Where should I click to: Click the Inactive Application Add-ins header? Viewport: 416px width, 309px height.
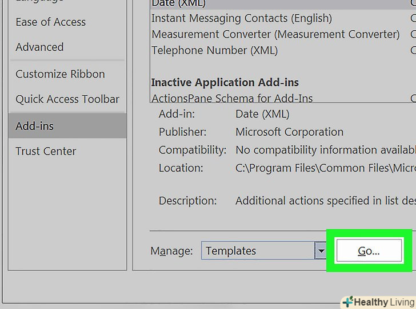225,83
